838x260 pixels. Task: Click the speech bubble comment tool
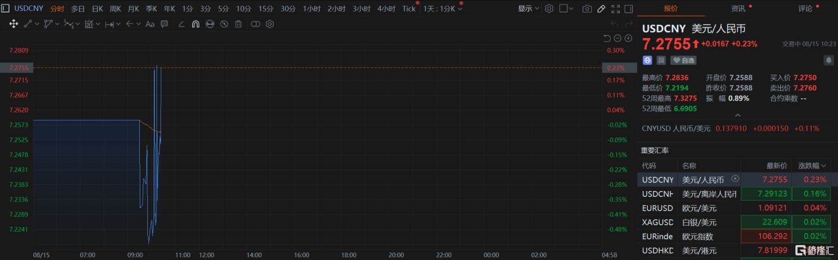[x=164, y=24]
